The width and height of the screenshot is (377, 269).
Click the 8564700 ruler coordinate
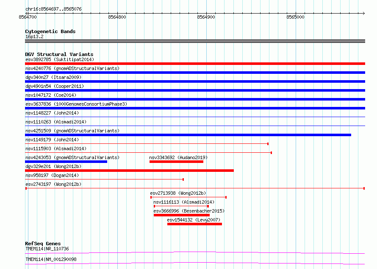[28, 17]
